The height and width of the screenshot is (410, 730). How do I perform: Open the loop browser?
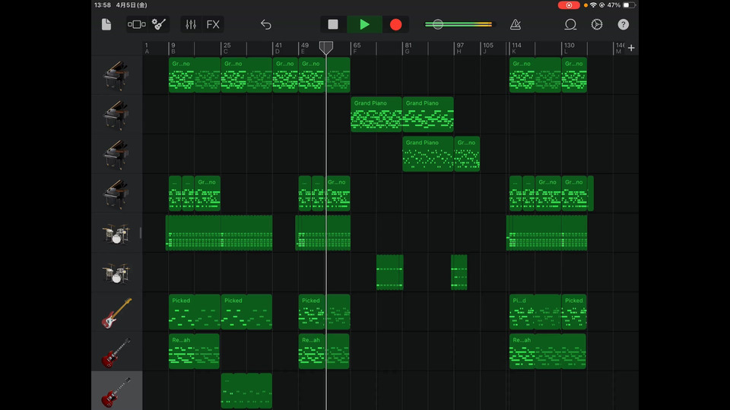pyautogui.click(x=570, y=24)
